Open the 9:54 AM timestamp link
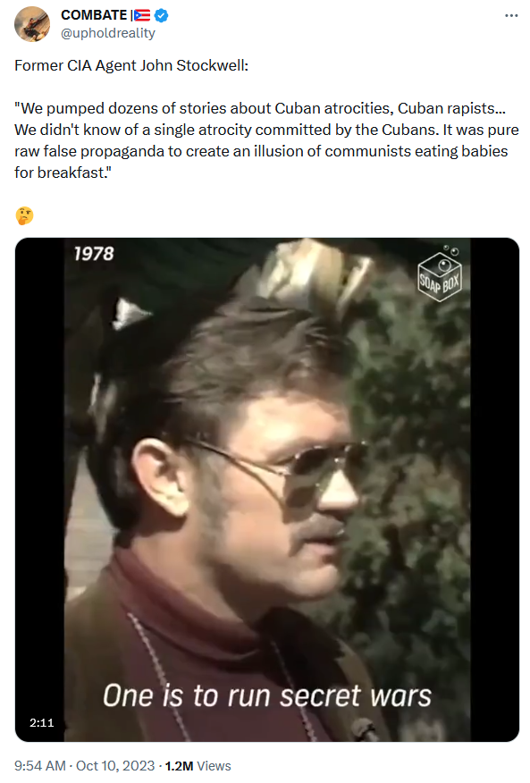 (40, 765)
